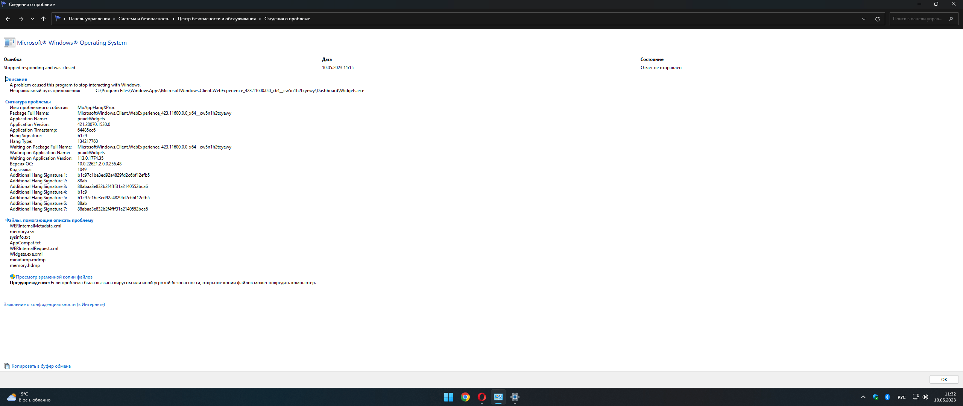Open 'Центр безопасности и обслуживания' breadcrumb
The image size is (963, 406).
click(x=217, y=19)
